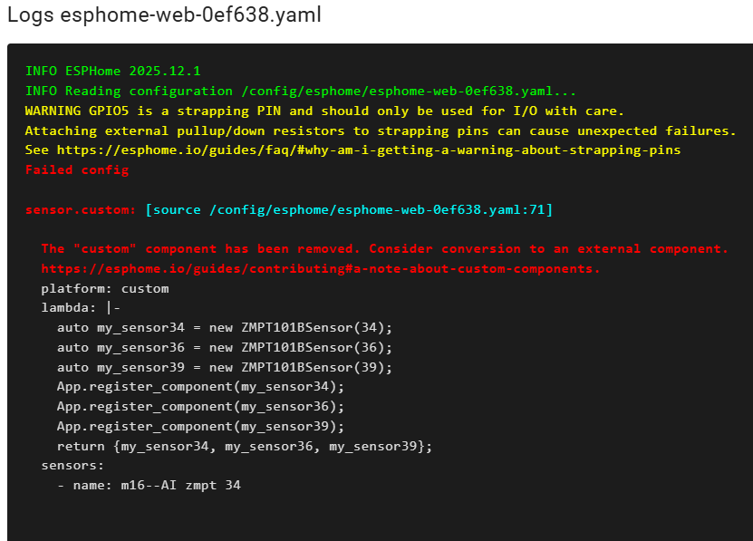753x541 pixels.
Task: Click the source file path in brackets
Action: (349, 210)
